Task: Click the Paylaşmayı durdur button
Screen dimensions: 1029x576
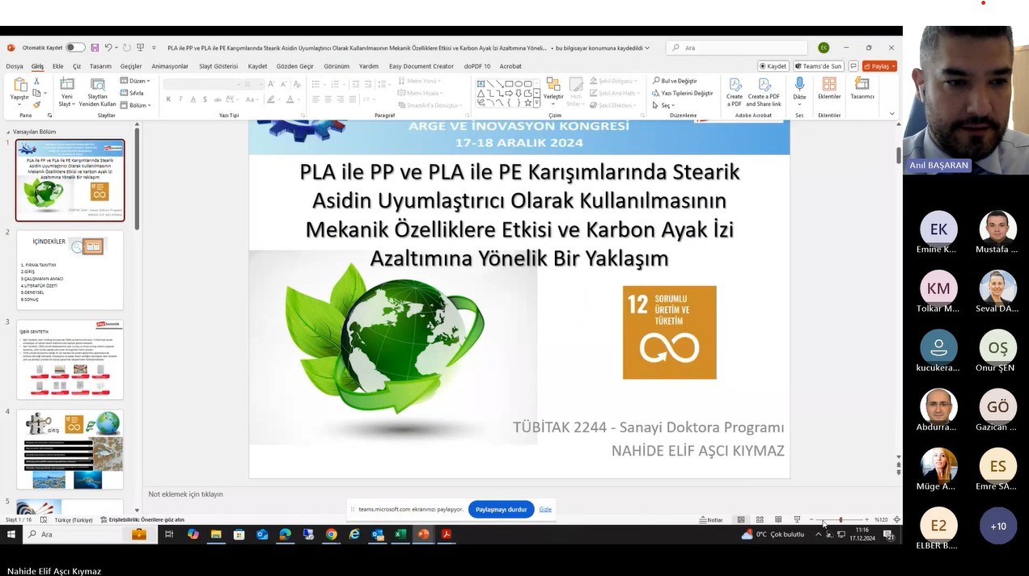Action: (501, 510)
